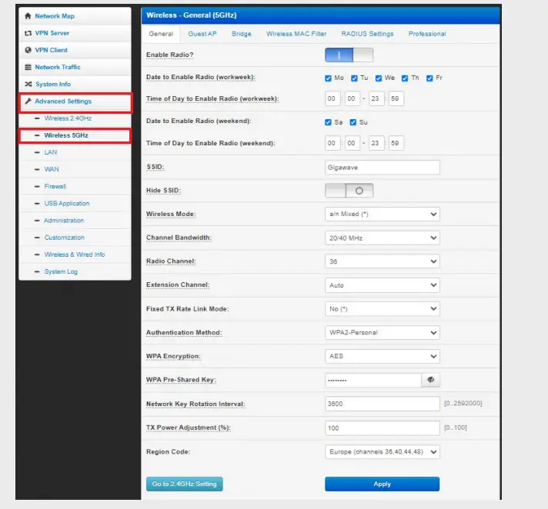Click the TX Power Adjustment field
Viewport: 548px width, 509px height.
point(382,428)
